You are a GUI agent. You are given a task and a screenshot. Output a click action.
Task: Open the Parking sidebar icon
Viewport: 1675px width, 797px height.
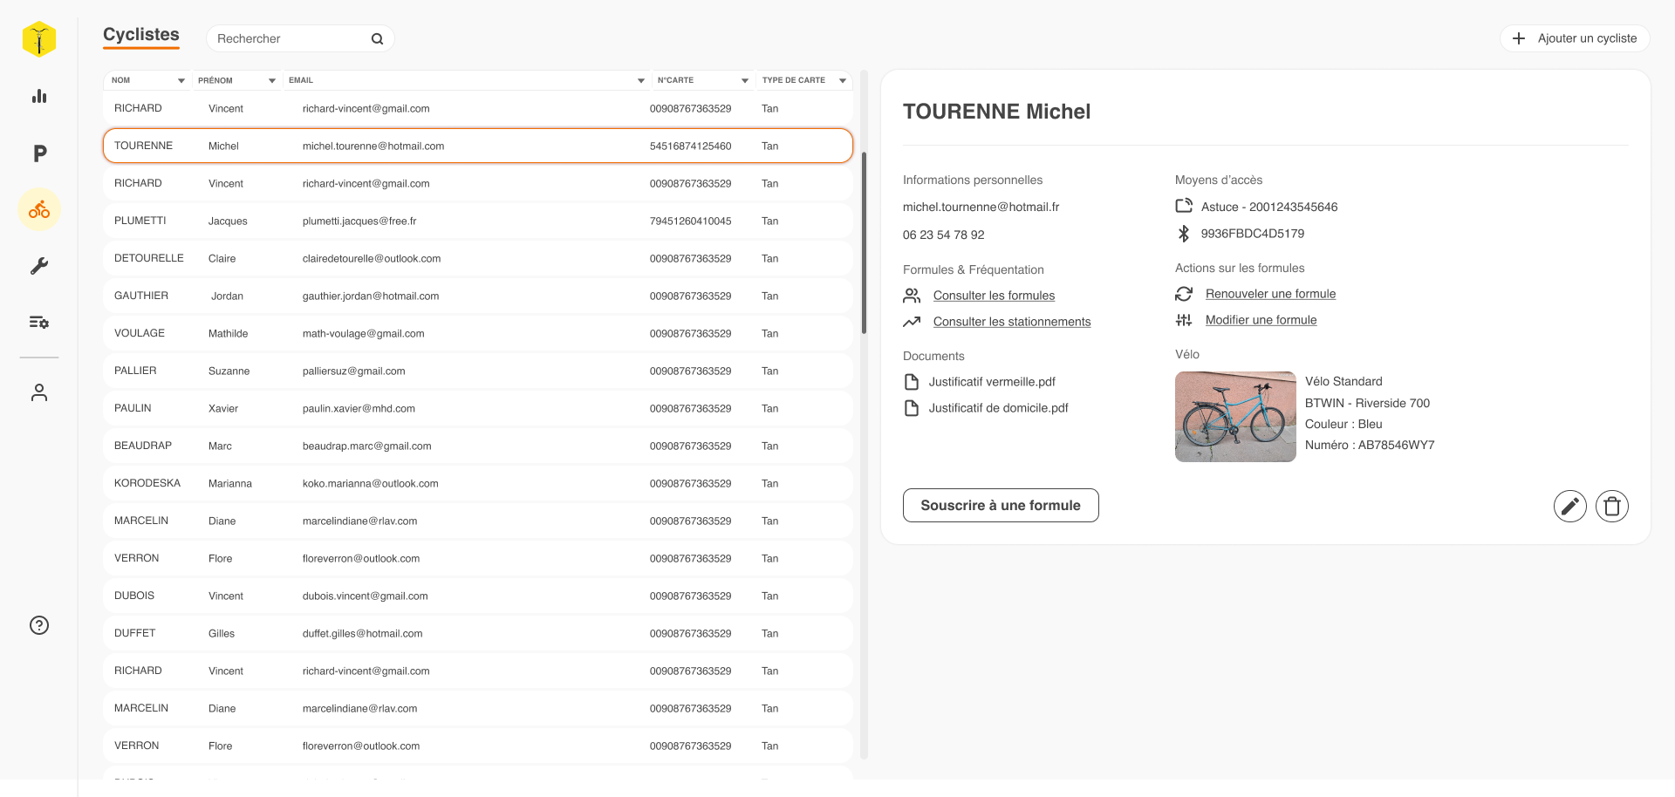pos(39,154)
